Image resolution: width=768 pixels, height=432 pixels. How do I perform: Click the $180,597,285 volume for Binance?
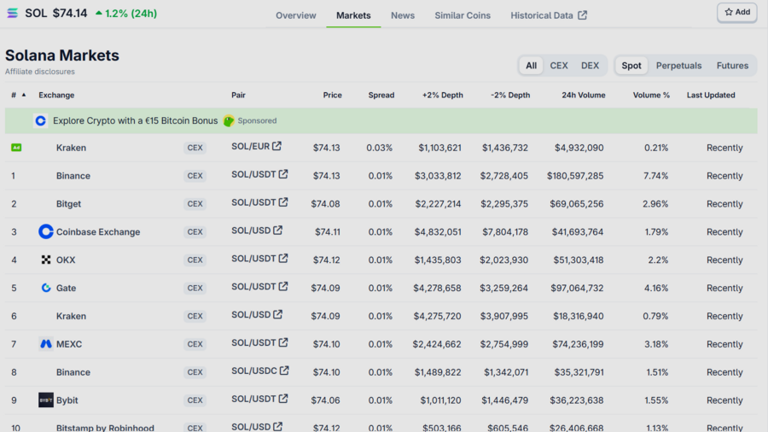tap(575, 176)
